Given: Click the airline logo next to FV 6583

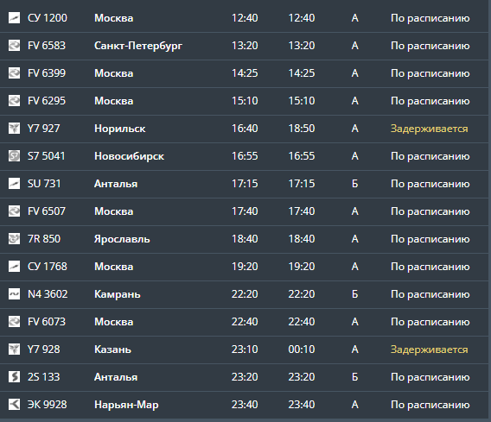Looking at the screenshot, I should 14,46.
